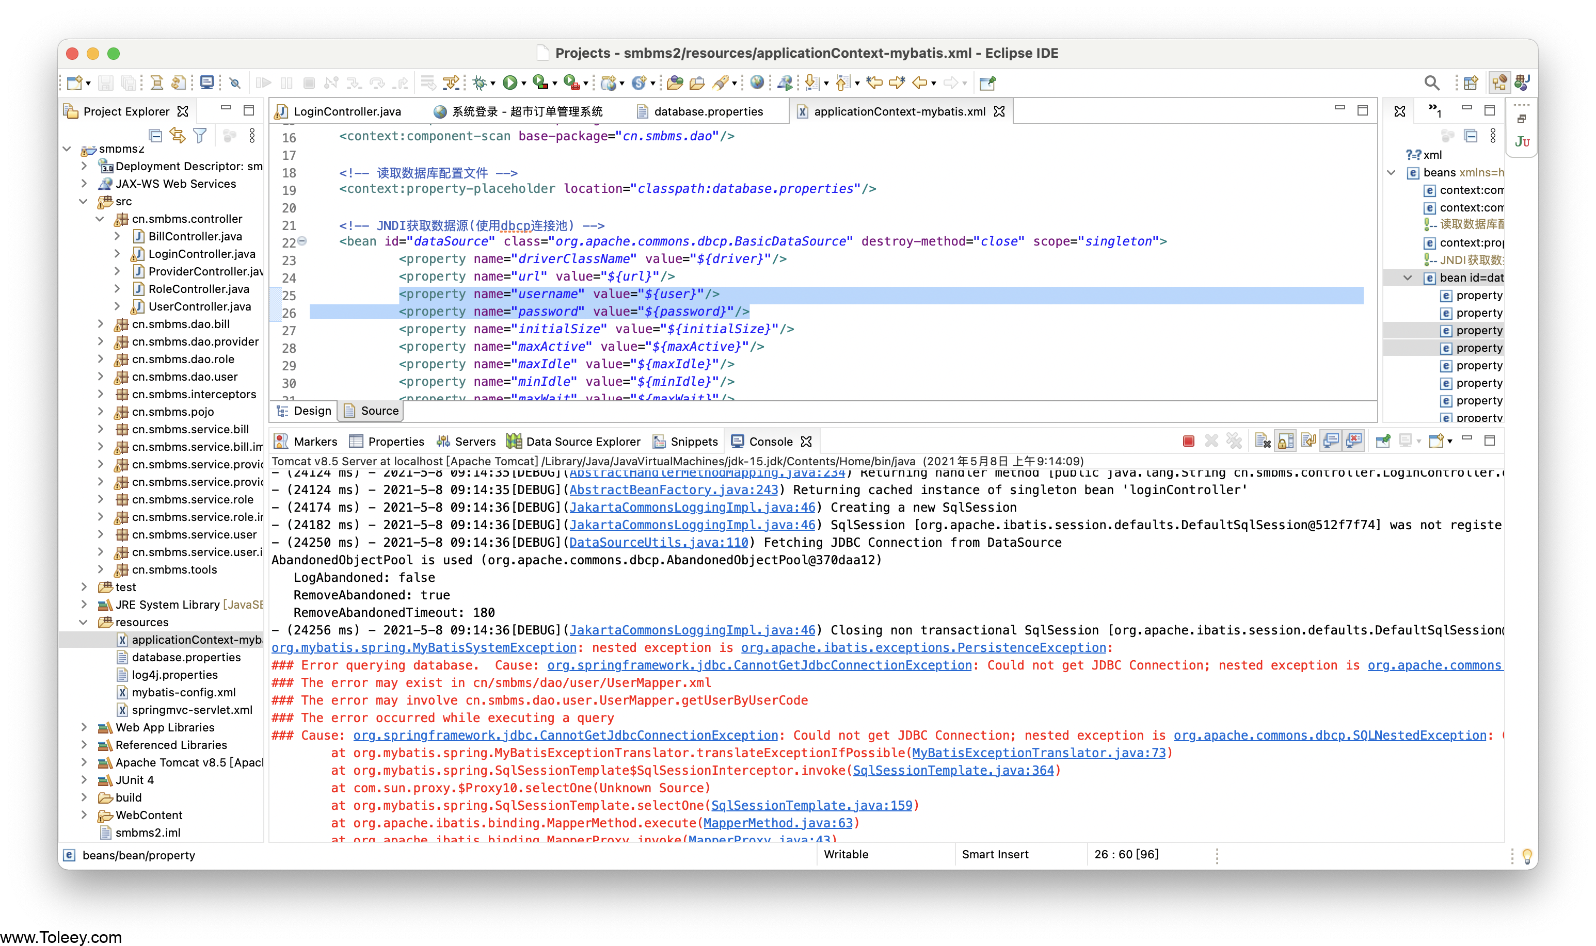Viewport: 1596px width, 946px height.
Task: Switch to the database.properties editor tab
Action: coord(708,111)
